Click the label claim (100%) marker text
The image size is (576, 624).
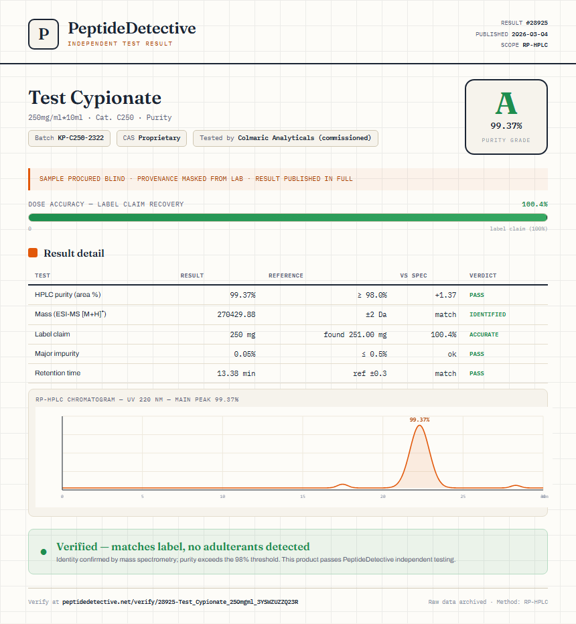coord(518,229)
